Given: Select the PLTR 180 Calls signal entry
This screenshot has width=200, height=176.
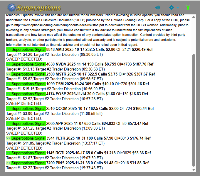Looking at the screenshot, I should 98,138.
